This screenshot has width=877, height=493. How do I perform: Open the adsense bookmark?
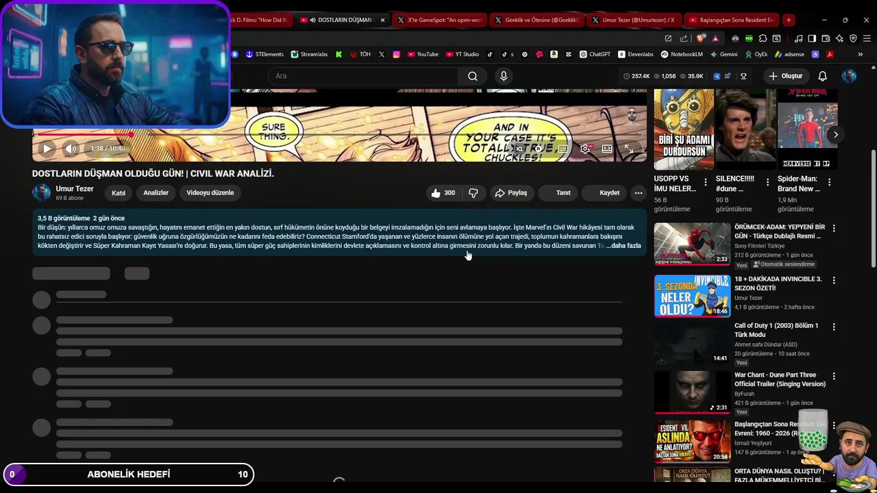[x=789, y=54]
